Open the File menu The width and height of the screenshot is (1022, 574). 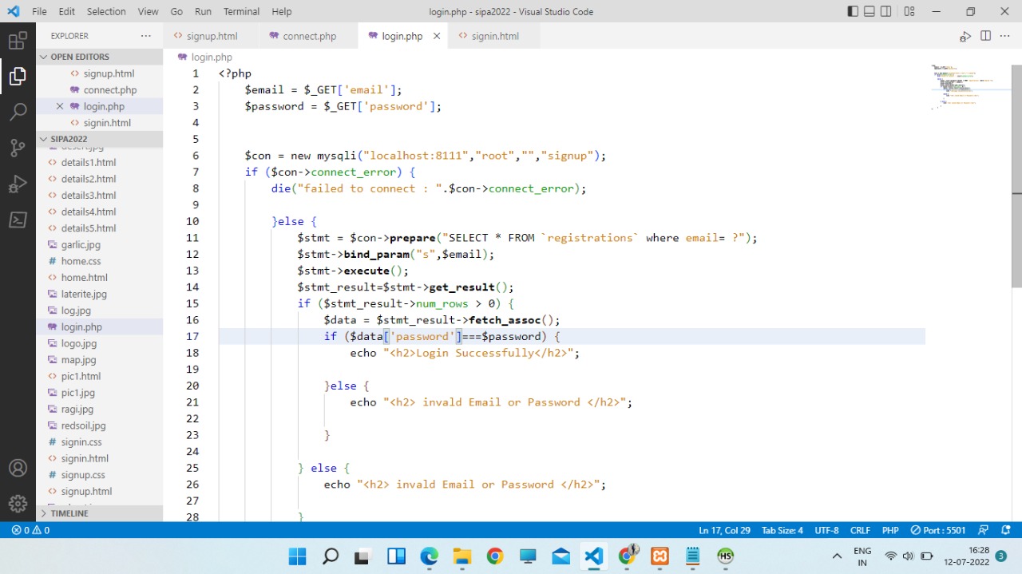[x=39, y=11]
